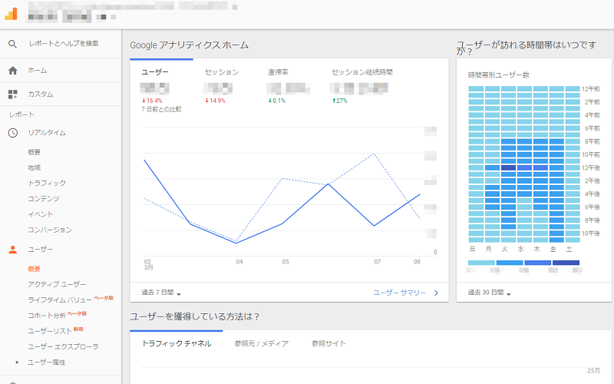
Task: Switch to 参照元 / メディア tab
Action: 262,343
